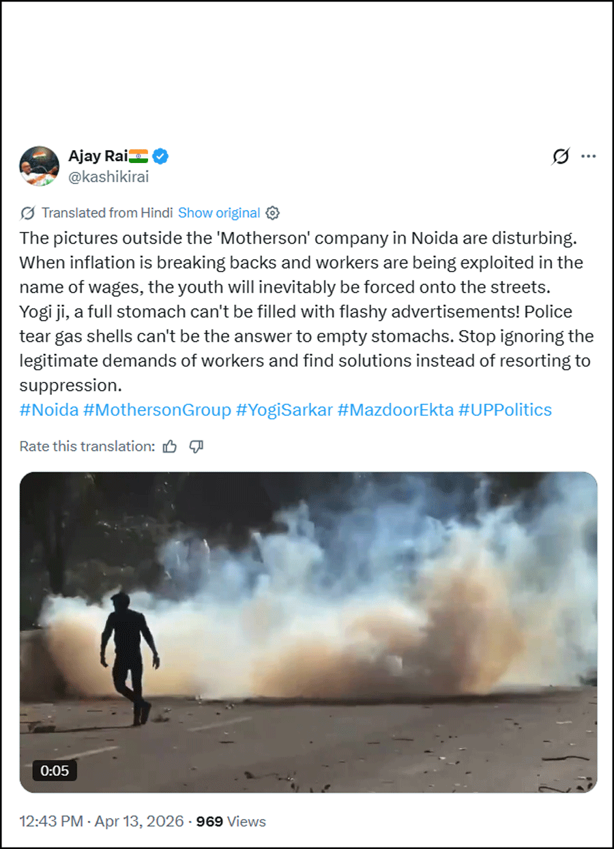Viewport: 614px width, 849px height.
Task: Open the #Noida hashtag
Action: point(48,410)
